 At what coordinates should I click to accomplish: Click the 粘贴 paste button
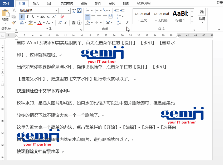[5, 16]
